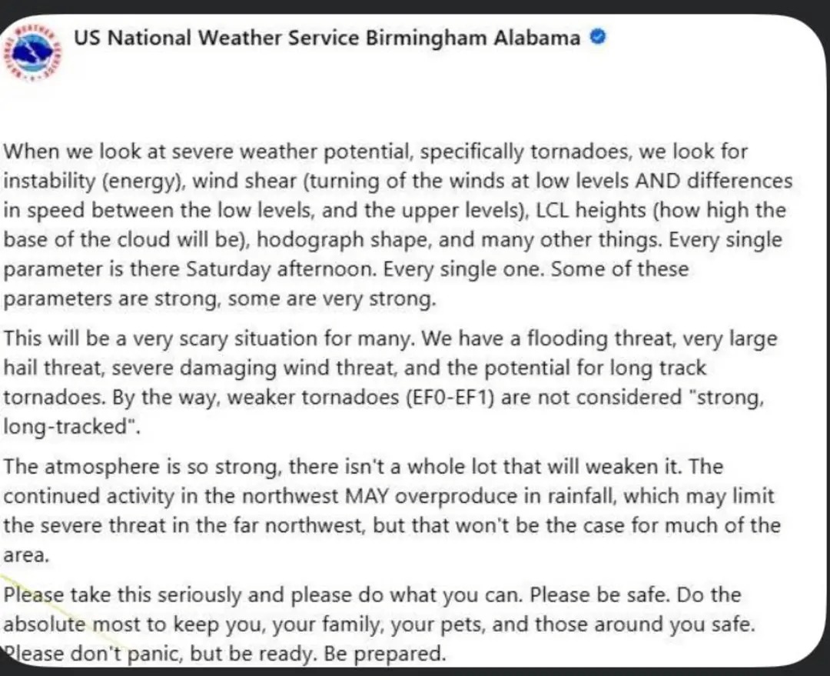830x676 pixels.
Task: Click the blue verified badge checkmark
Action: point(597,37)
